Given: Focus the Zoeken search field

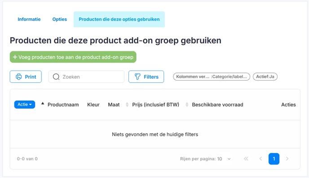Looking at the screenshot, I should (x=87, y=77).
